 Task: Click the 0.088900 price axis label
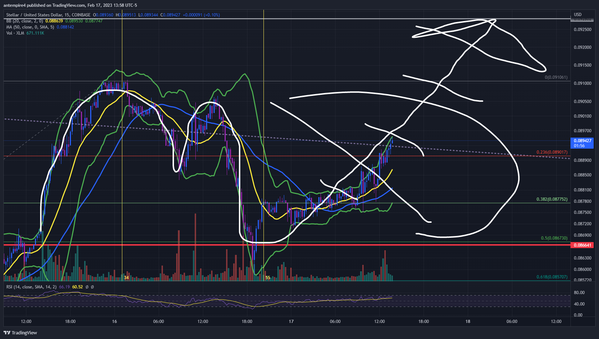pos(583,160)
